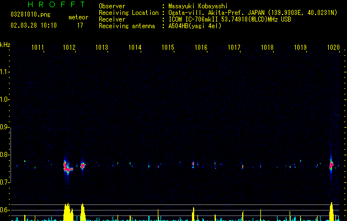Click the 1.1 kHz frequency label

point(4,72)
